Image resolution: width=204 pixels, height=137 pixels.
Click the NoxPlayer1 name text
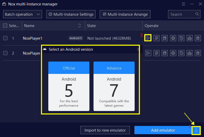(x=33, y=38)
